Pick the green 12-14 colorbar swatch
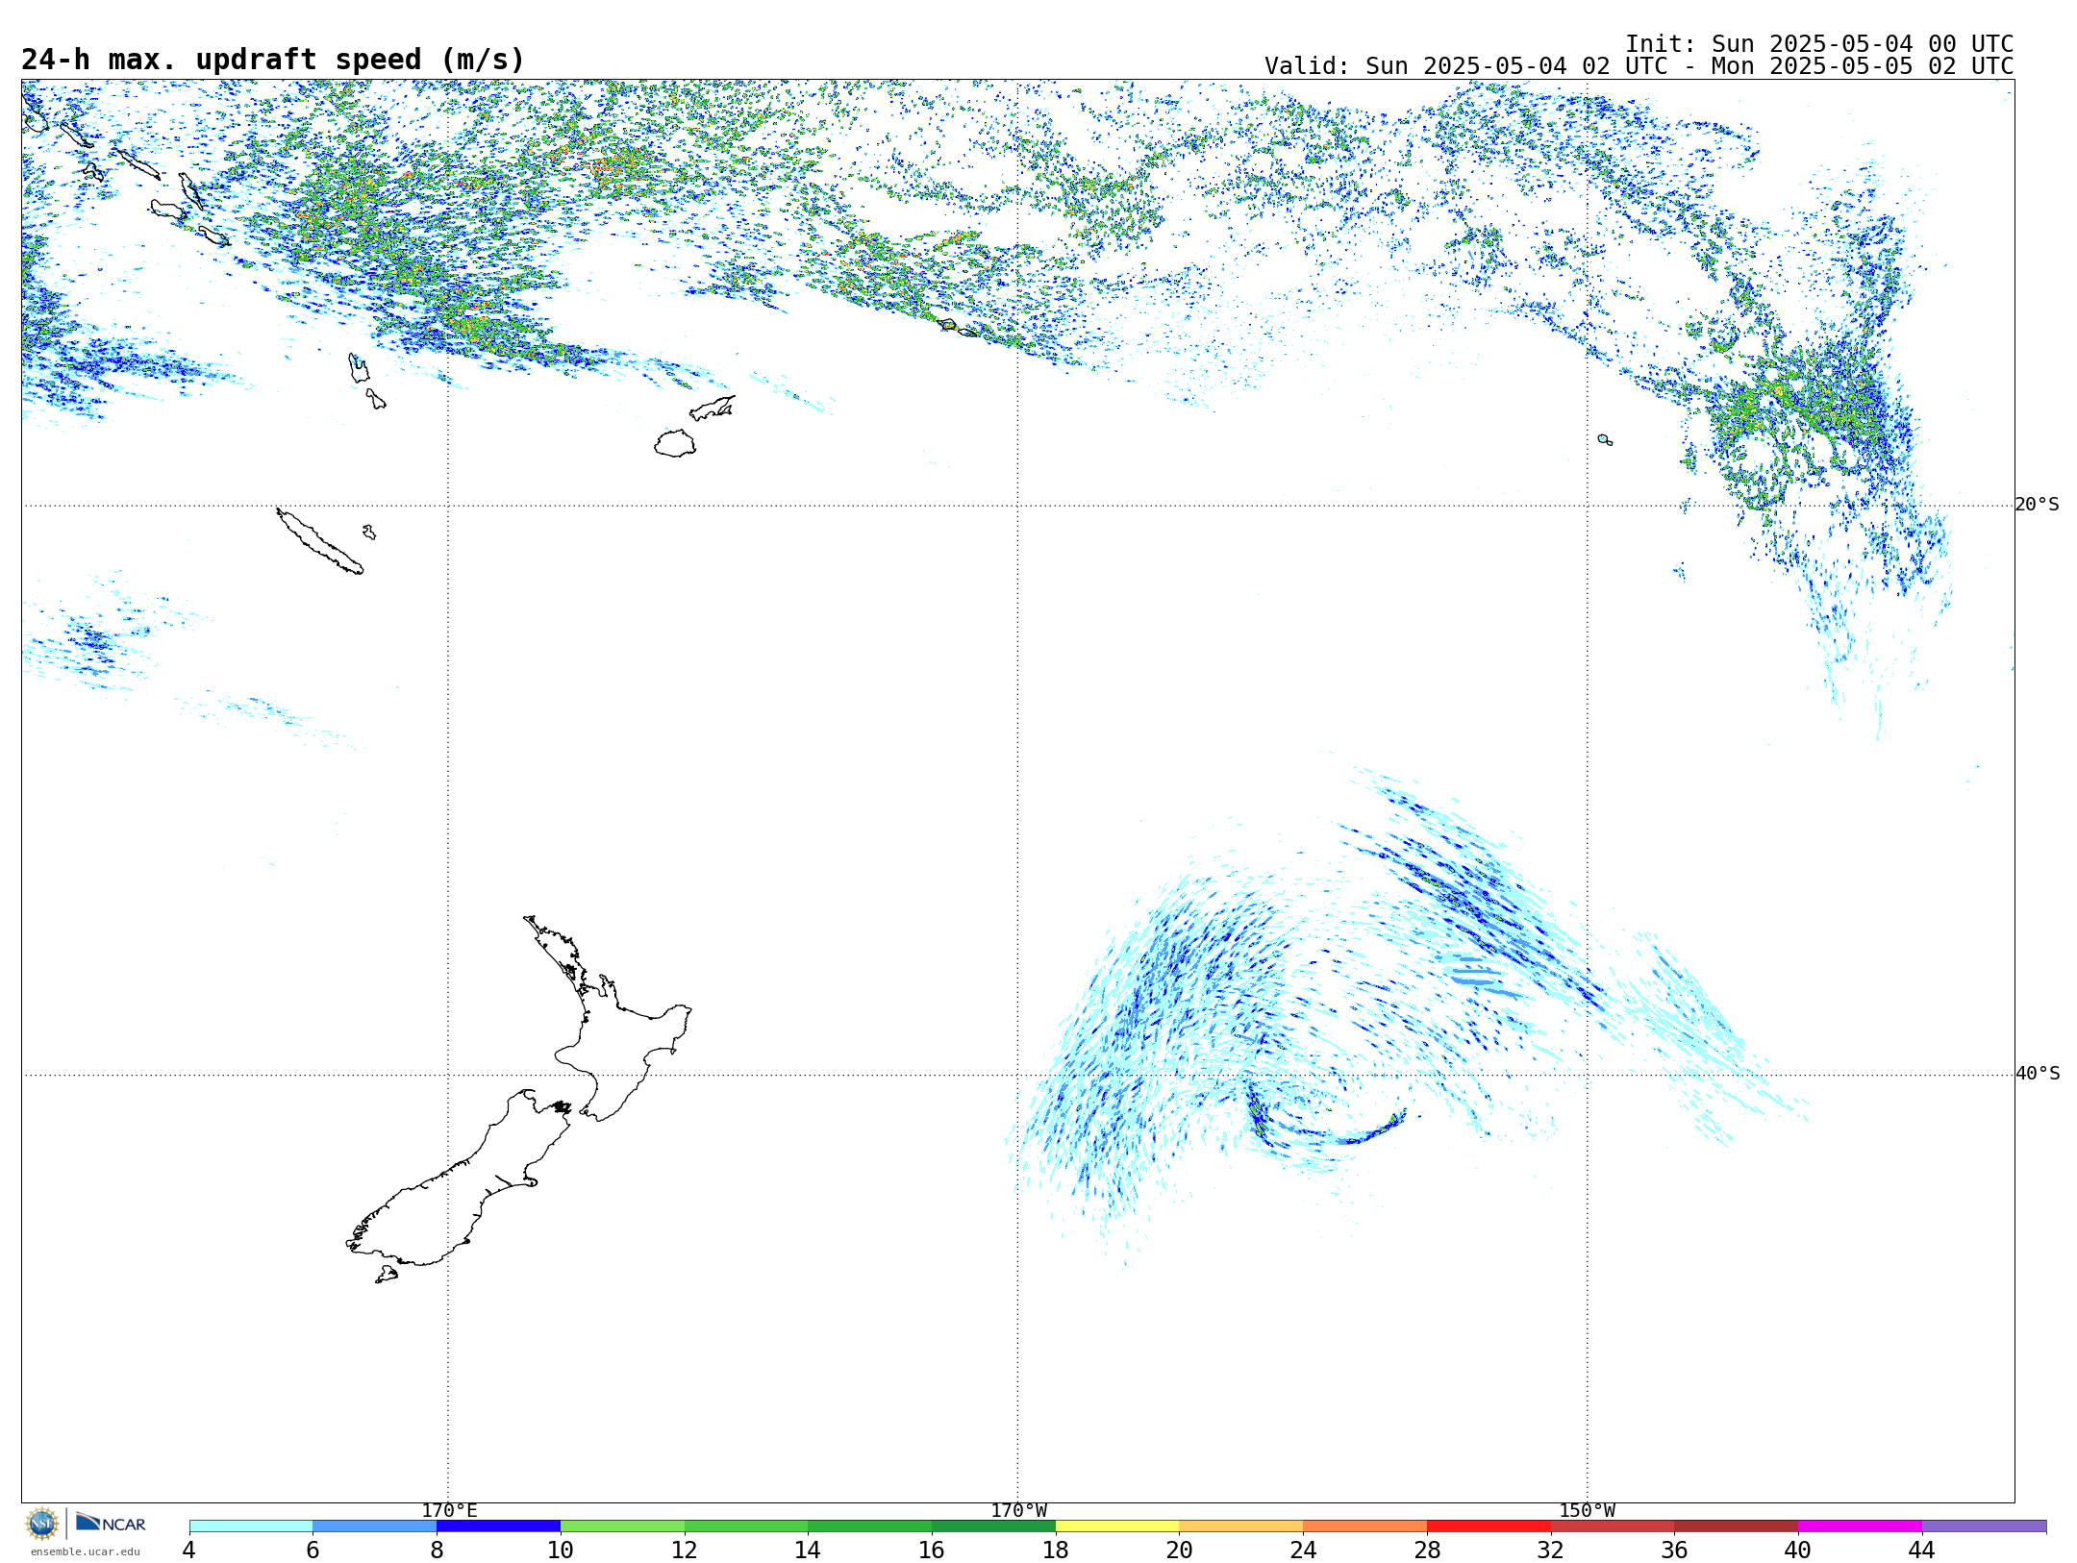Screen dimensions: 2077x1563 746,1526
